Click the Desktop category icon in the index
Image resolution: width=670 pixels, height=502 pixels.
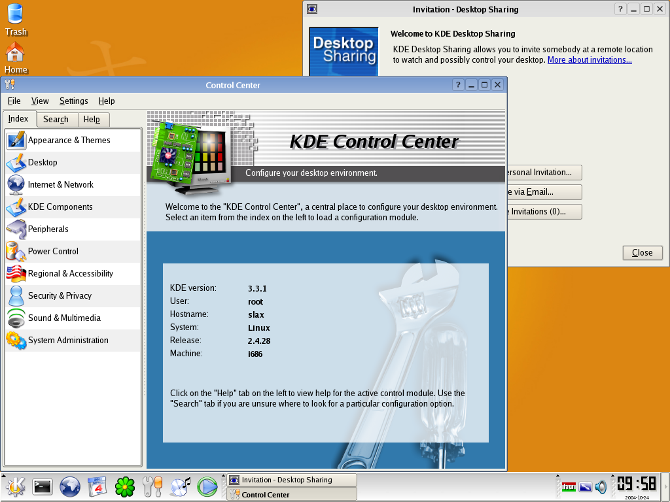(16, 163)
